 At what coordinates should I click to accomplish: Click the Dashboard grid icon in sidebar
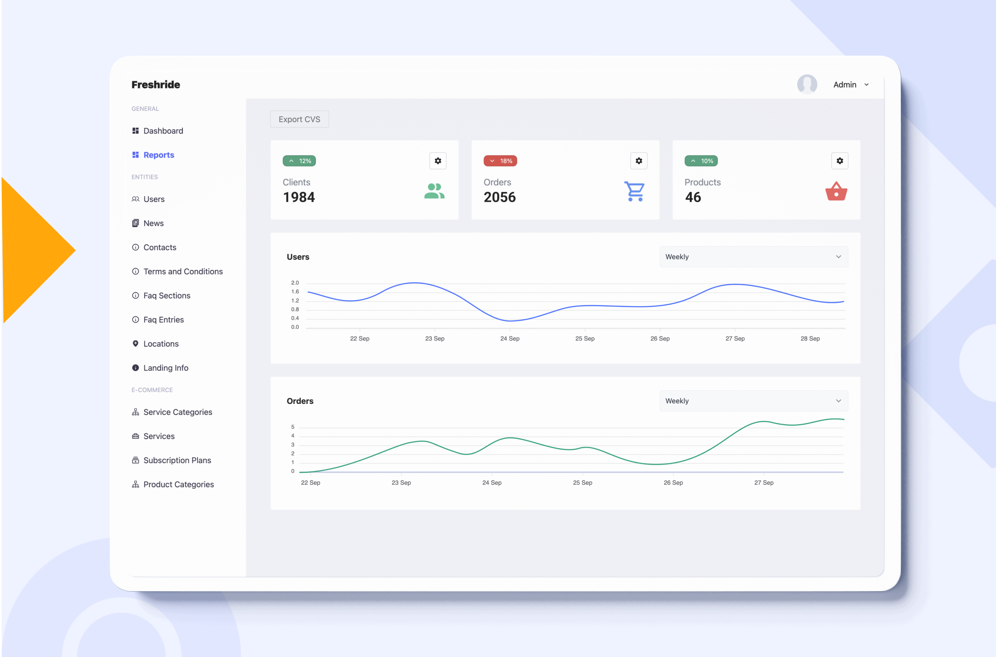[x=135, y=131]
